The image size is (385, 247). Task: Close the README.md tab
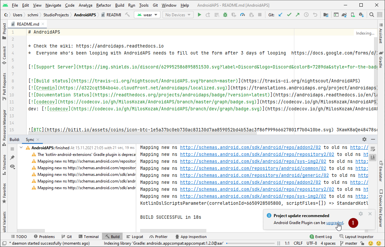pyautogui.click(x=43, y=24)
